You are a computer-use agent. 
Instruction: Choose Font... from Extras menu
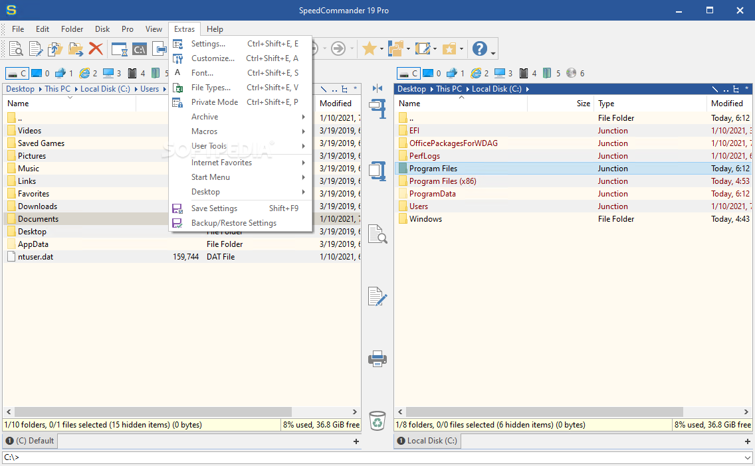pyautogui.click(x=241, y=73)
